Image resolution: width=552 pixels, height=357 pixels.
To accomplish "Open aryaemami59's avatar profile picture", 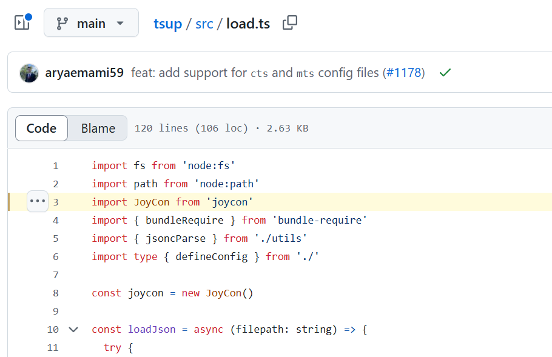I will coord(29,73).
